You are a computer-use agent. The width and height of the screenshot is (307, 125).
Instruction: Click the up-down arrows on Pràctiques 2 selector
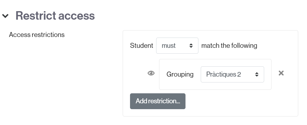click(257, 74)
